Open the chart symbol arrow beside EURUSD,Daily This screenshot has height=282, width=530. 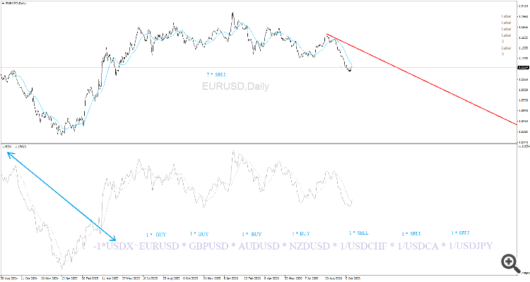click(x=3, y=4)
